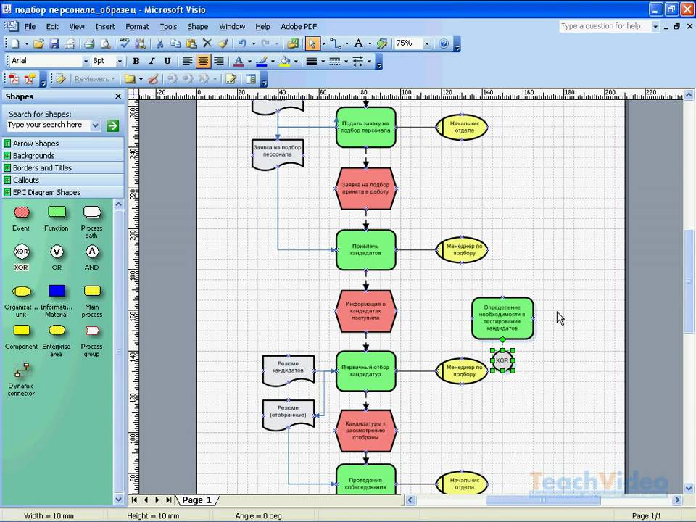Open the Shapes stencil icon in toolbar
This screenshot has height=522, width=696.
coord(293,43)
